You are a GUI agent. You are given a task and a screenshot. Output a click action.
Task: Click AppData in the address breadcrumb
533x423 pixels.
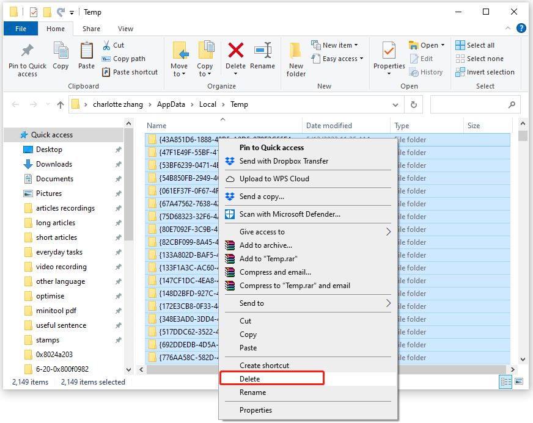point(171,104)
